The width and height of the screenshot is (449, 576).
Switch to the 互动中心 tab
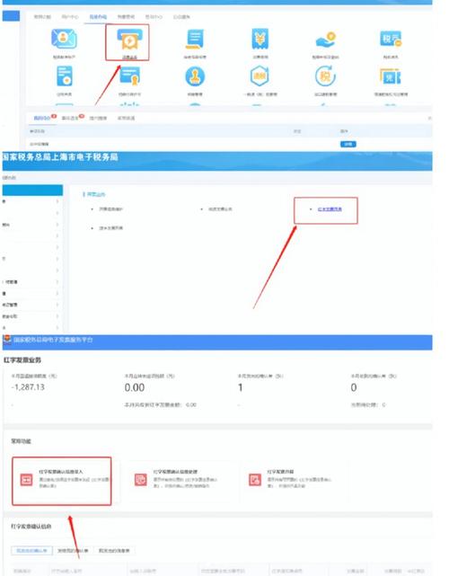[154, 17]
